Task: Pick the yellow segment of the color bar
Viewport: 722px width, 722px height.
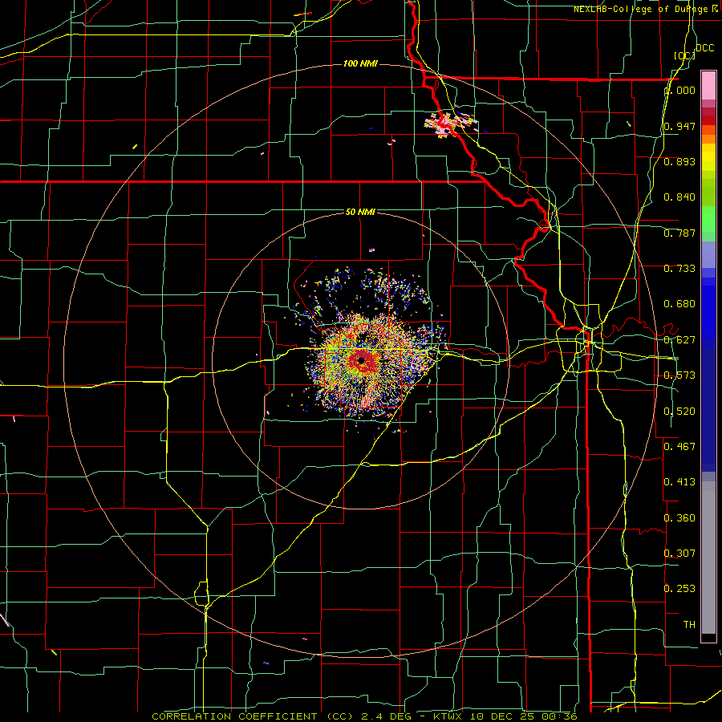Action: click(x=708, y=157)
